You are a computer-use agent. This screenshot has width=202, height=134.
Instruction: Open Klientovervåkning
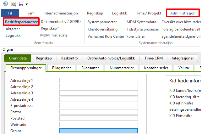pyautogui.click(x=102, y=29)
